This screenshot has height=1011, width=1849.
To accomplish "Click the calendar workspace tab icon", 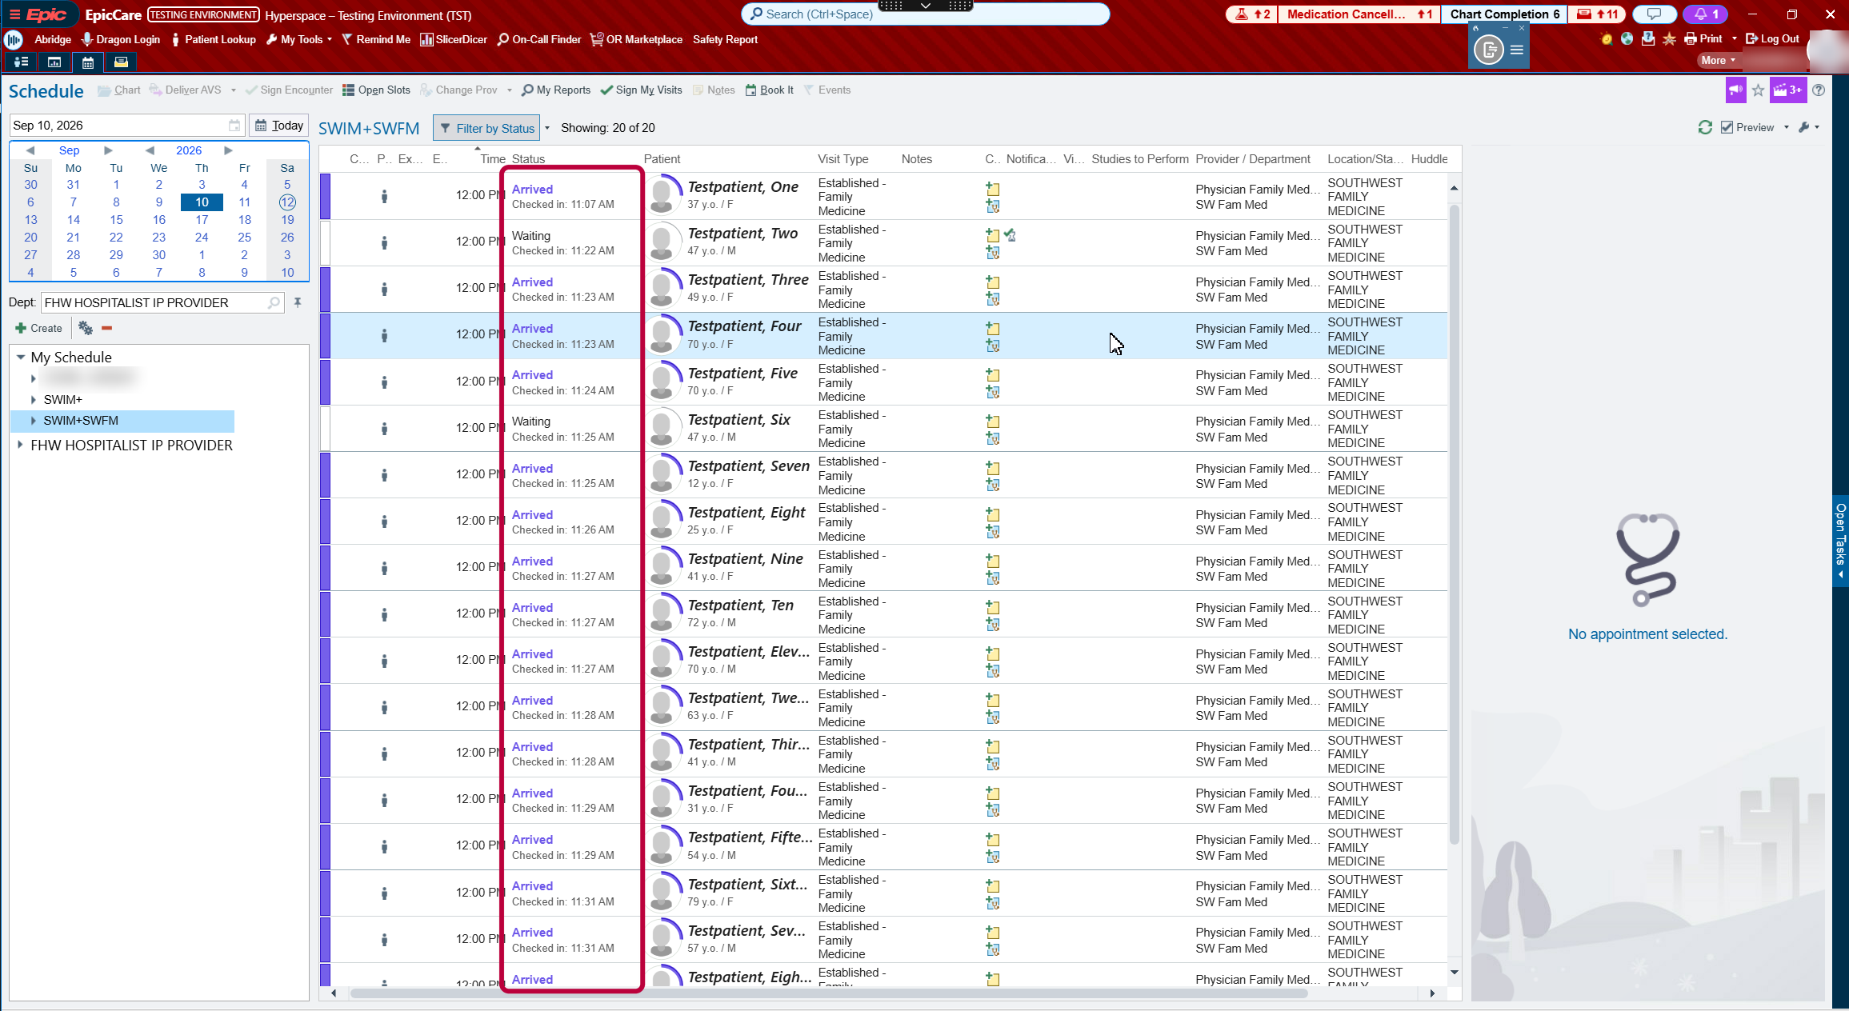I will 88,62.
